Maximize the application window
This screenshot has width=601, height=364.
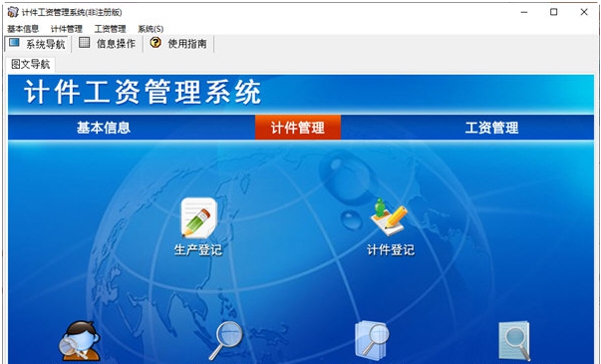click(x=554, y=12)
